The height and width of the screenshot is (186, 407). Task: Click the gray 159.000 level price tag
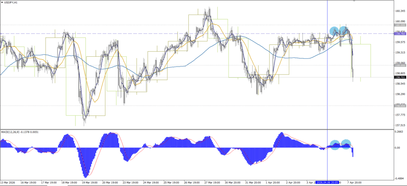400,65
